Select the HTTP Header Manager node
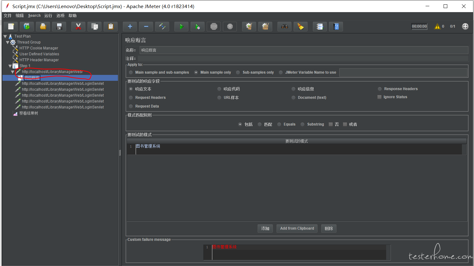The image size is (474, 266). 39,60
